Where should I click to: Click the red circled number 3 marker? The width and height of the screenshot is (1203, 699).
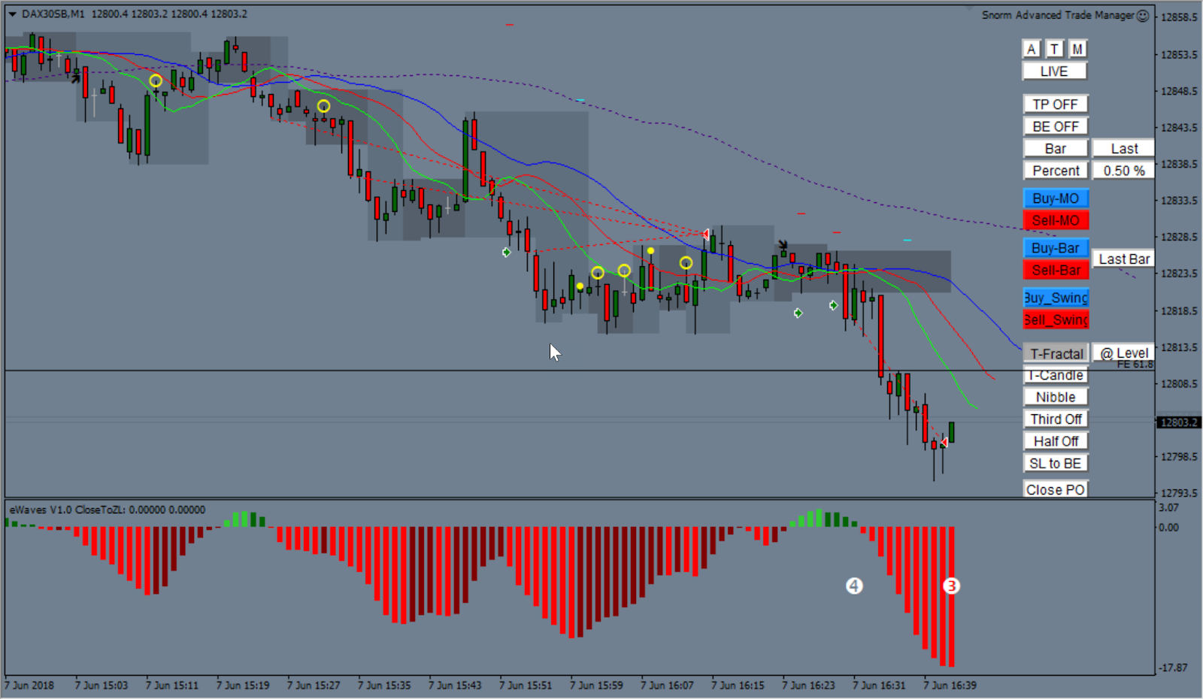coord(951,586)
